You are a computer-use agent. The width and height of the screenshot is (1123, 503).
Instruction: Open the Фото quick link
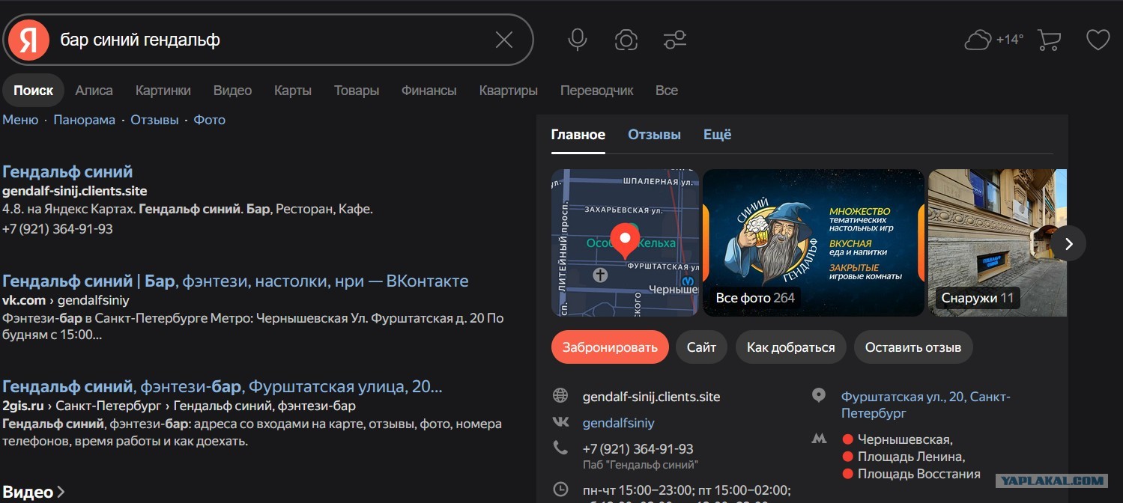[210, 120]
